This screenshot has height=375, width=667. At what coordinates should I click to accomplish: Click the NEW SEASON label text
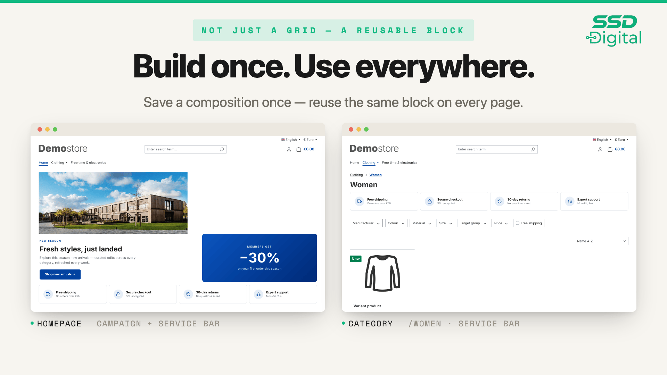click(x=50, y=241)
